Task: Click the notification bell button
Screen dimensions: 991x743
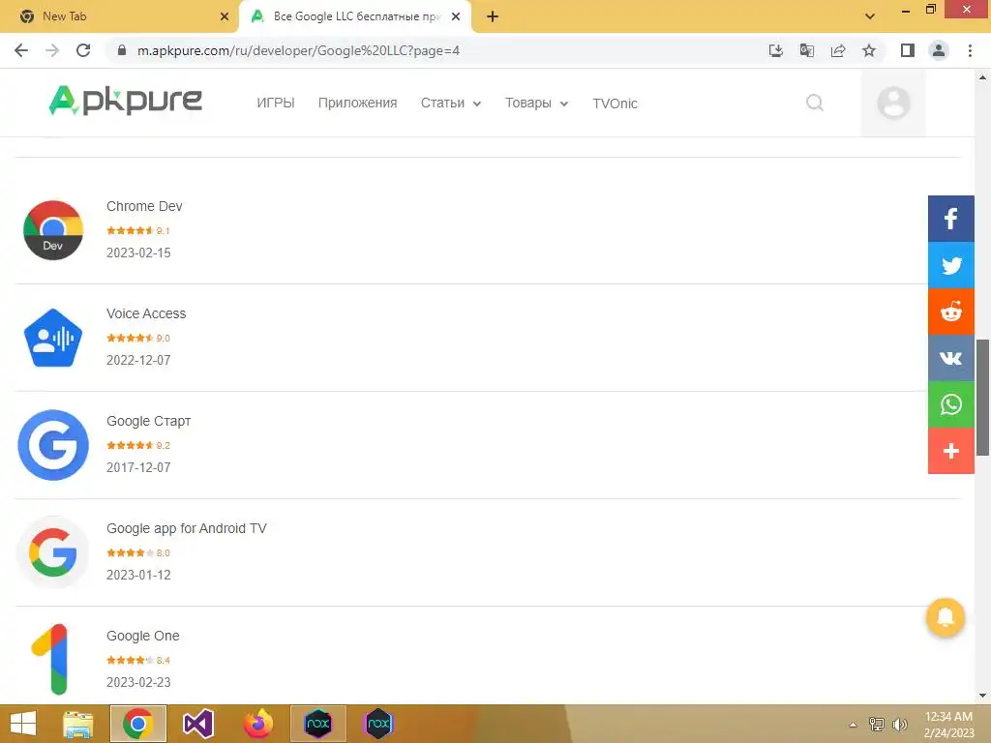Action: [945, 616]
